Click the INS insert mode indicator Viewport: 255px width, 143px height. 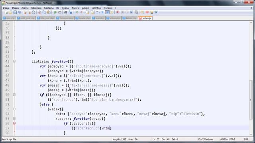(x=246, y=139)
